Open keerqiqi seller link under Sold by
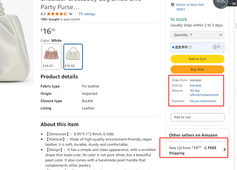This screenshot has width=237, height=170. coord(195,85)
